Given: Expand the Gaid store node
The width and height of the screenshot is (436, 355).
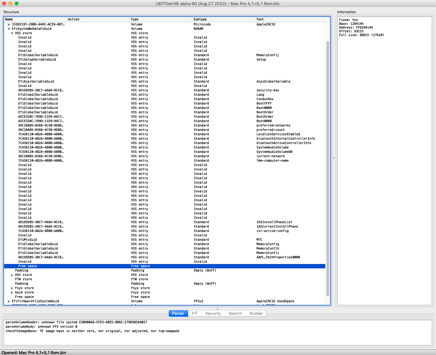Looking at the screenshot, I should tap(12, 293).
